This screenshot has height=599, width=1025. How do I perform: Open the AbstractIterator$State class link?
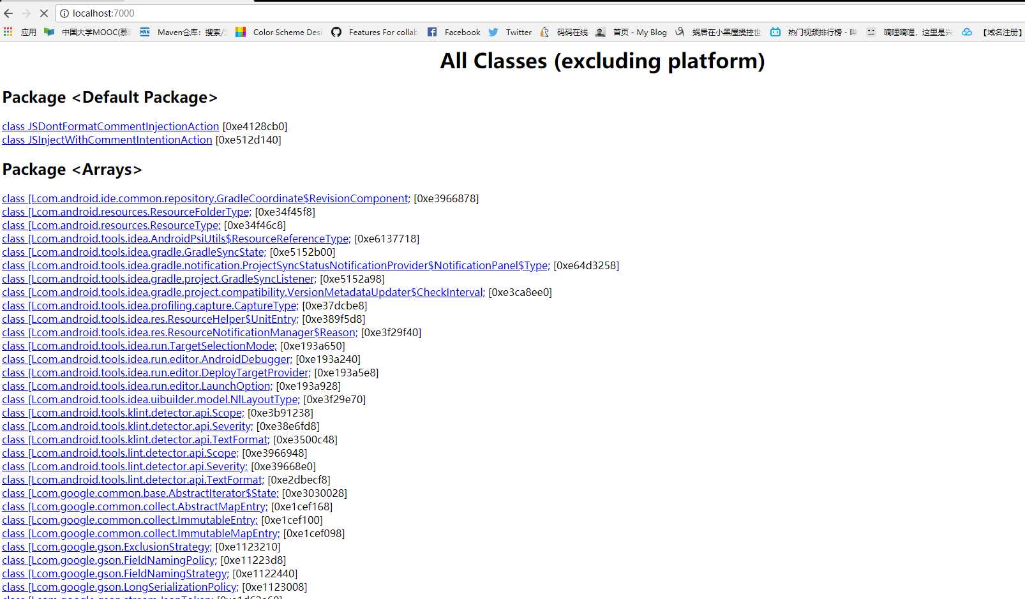click(140, 493)
